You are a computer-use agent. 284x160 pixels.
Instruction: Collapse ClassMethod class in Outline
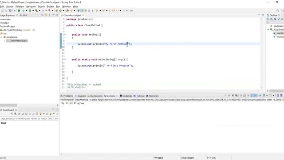tap(268, 30)
